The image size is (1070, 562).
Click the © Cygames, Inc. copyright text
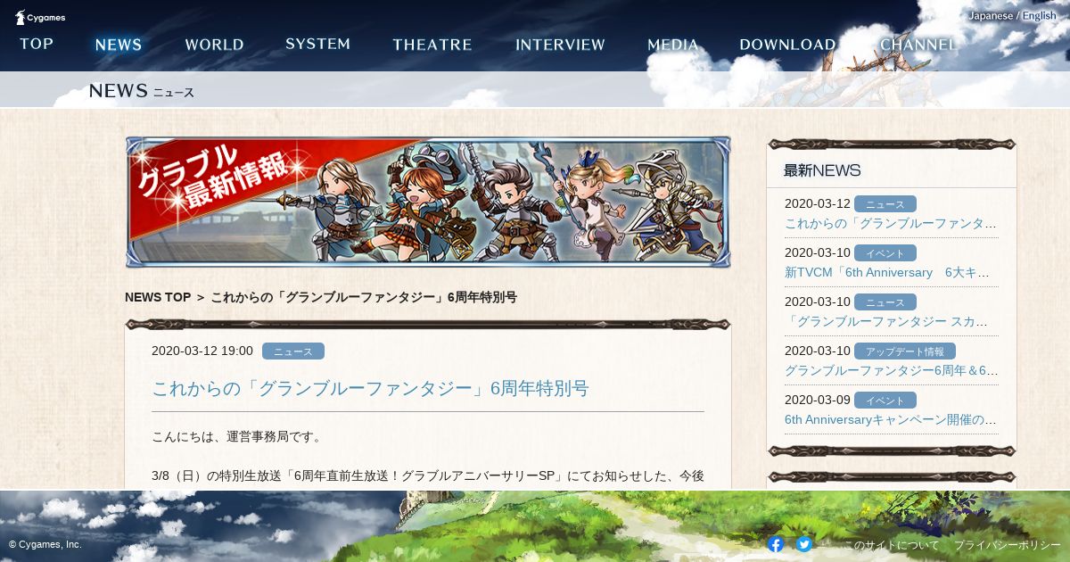[45, 544]
